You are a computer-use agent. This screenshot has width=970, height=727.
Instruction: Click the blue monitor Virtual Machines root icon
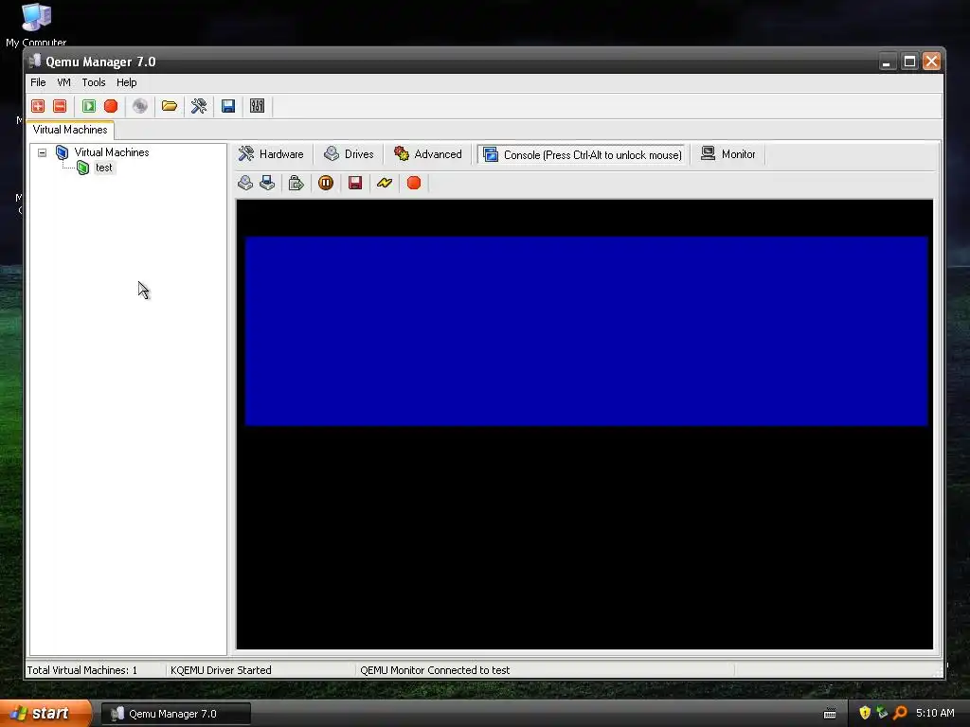(62, 152)
